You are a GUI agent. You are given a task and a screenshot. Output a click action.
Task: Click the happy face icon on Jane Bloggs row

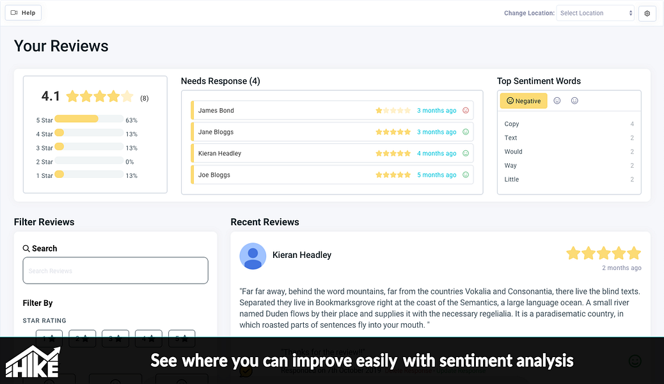click(x=466, y=132)
